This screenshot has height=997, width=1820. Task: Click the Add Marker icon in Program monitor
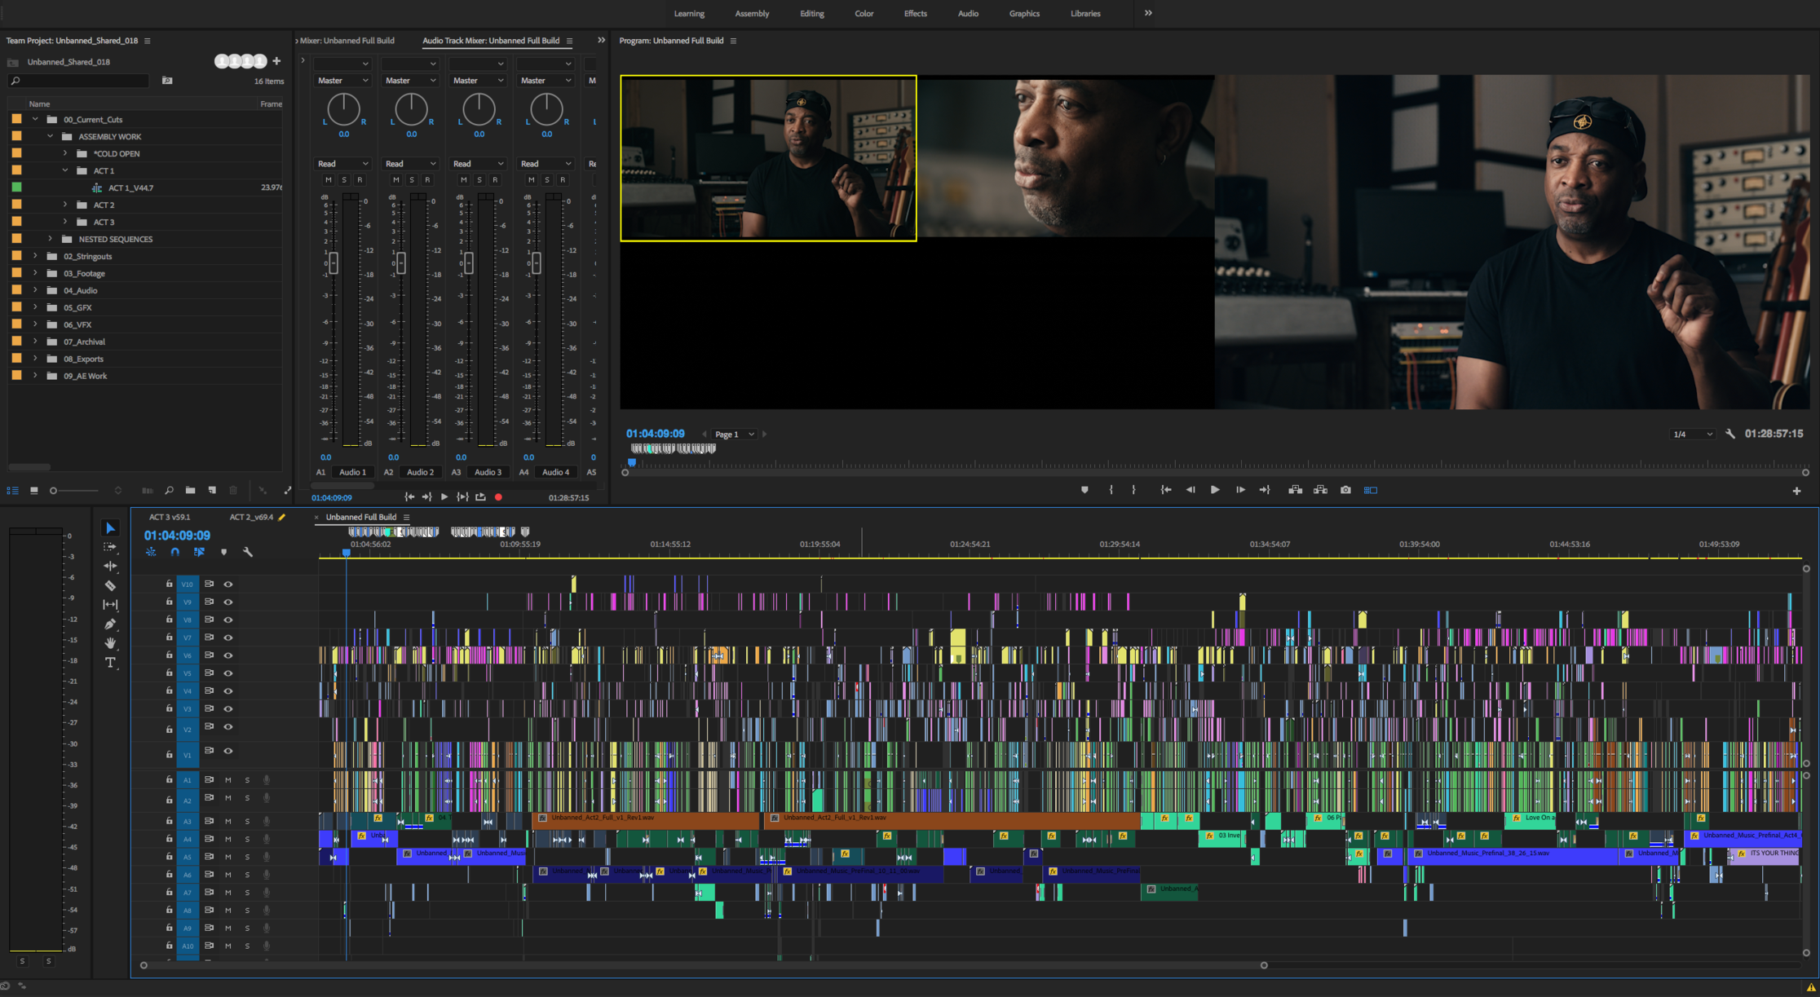tap(1084, 490)
